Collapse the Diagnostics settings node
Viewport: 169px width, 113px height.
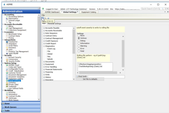click(x=44, y=46)
